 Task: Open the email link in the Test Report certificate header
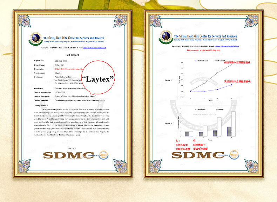pyautogui.click(x=95, y=48)
